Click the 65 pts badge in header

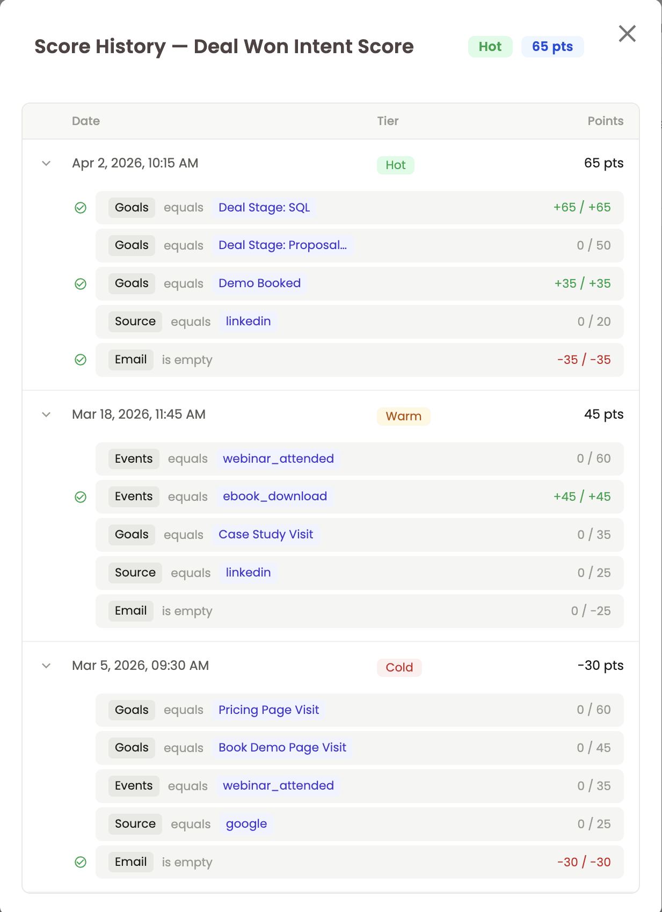click(552, 47)
